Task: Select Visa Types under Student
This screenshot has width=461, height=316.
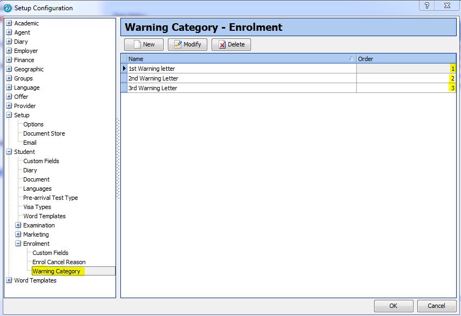Action: pyautogui.click(x=37, y=207)
